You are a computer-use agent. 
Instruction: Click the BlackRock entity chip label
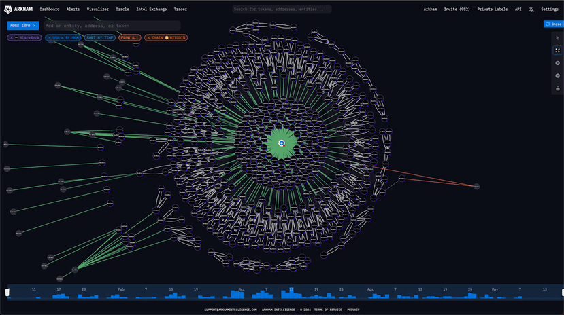[x=30, y=37]
